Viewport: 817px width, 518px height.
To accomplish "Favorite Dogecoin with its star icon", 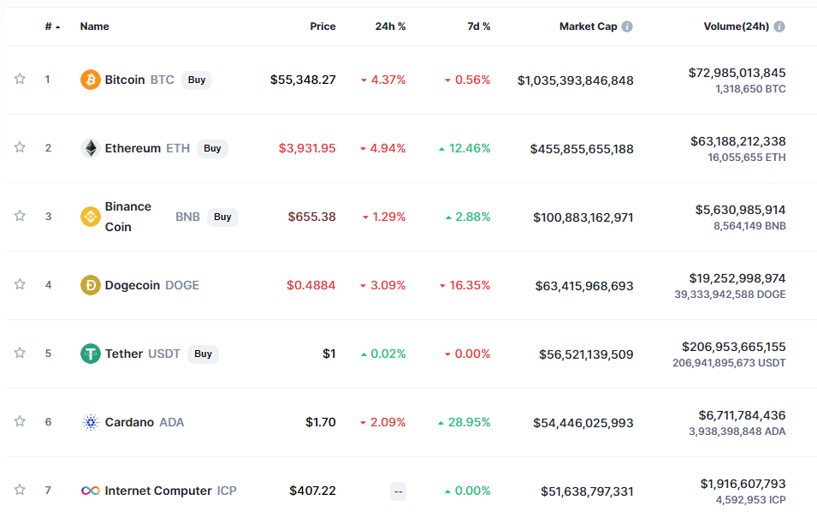I will (x=20, y=284).
